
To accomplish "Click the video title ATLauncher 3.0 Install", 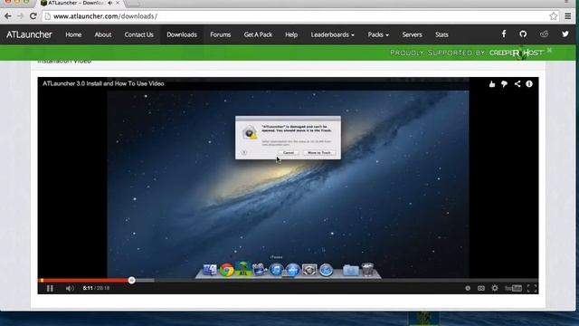I will pos(103,83).
